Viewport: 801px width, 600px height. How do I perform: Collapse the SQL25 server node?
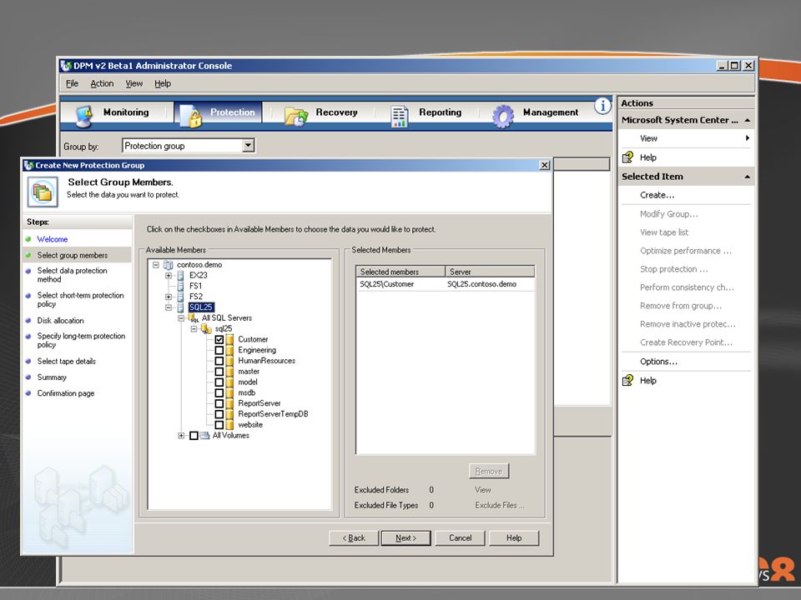pos(169,307)
